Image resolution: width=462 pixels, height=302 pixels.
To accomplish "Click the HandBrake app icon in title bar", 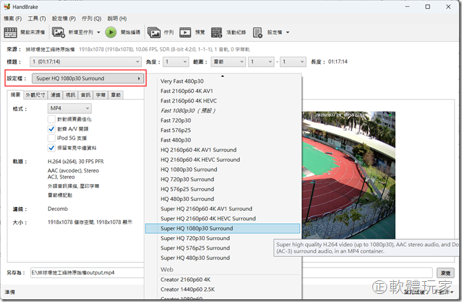I will [x=7, y=7].
